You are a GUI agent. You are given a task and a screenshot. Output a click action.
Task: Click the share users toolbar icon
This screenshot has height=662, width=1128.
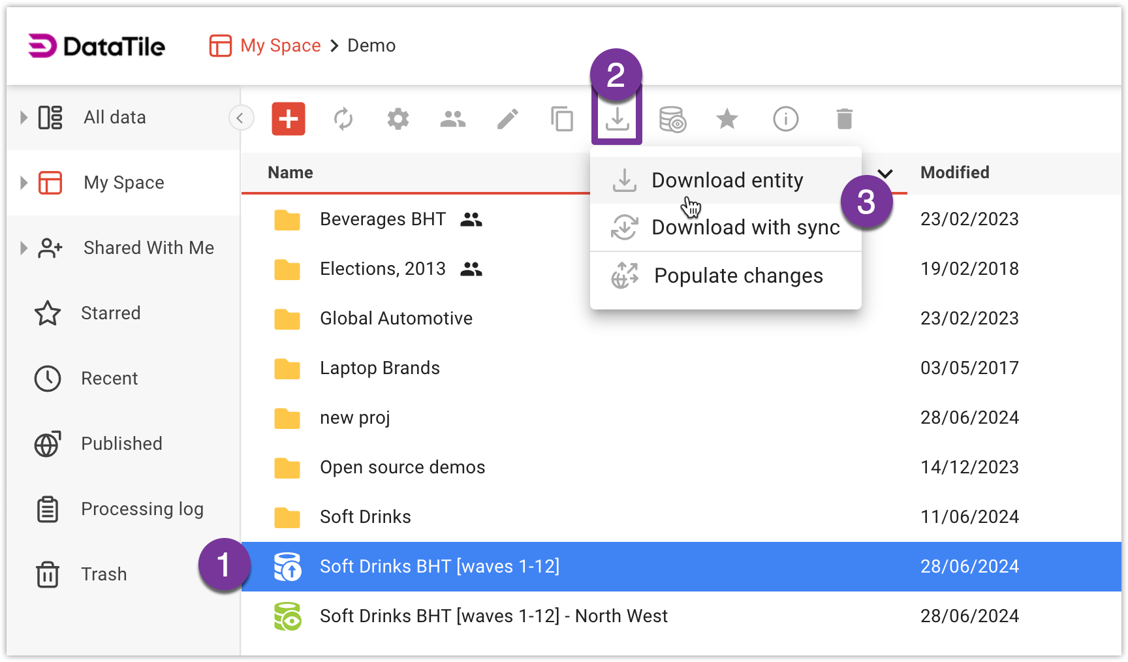(453, 119)
